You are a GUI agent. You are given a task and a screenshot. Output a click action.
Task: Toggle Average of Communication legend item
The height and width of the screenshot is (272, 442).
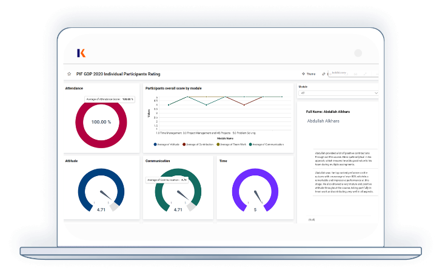tap(266, 144)
